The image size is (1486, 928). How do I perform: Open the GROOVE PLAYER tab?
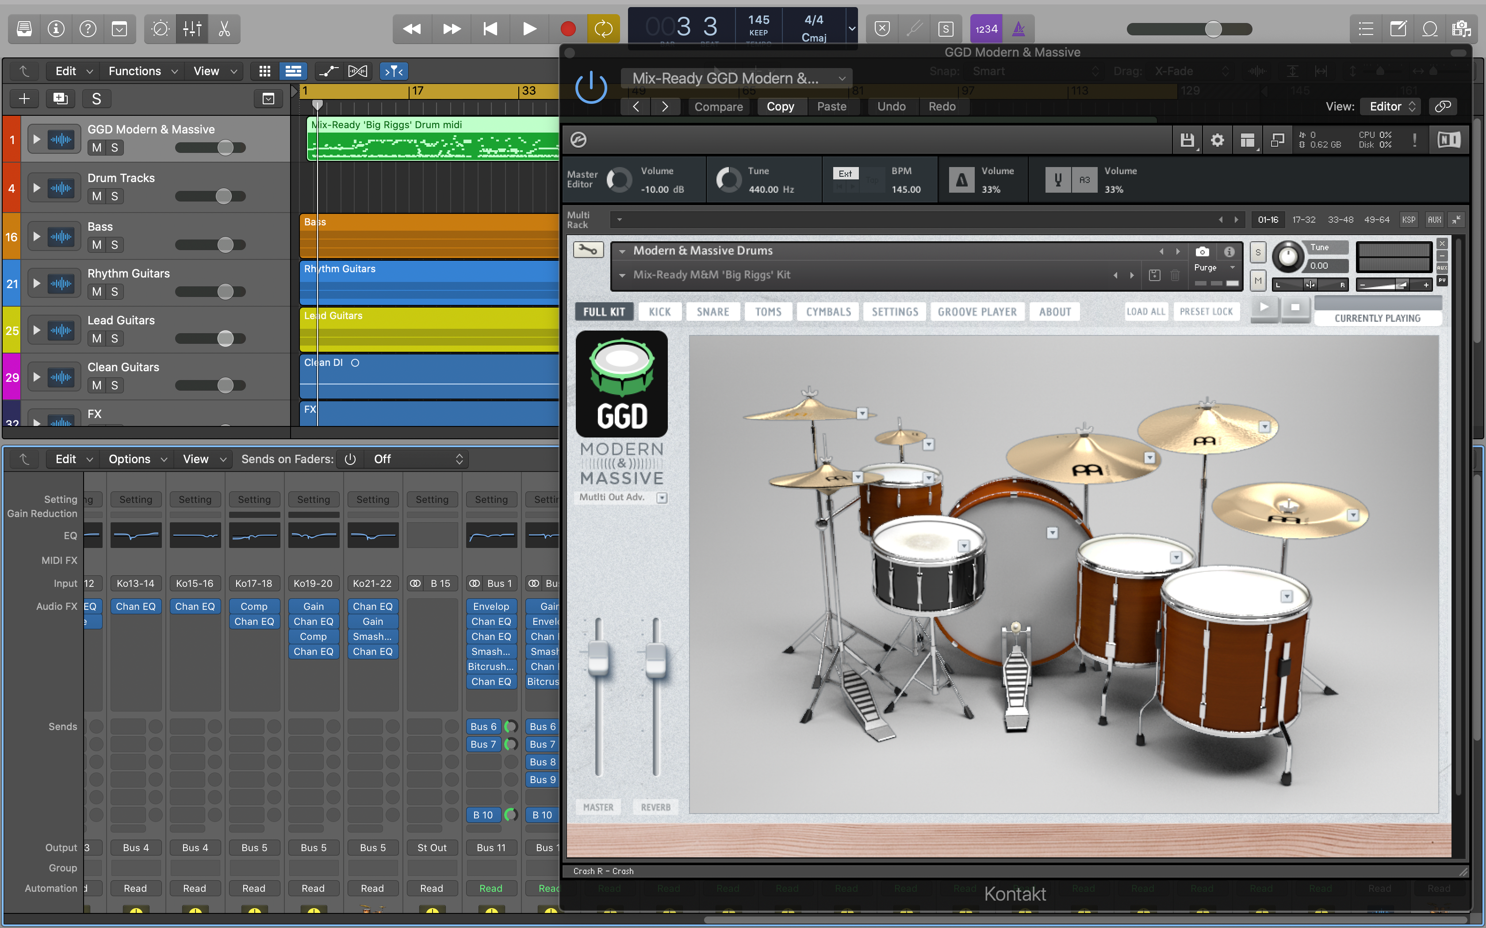coord(977,312)
